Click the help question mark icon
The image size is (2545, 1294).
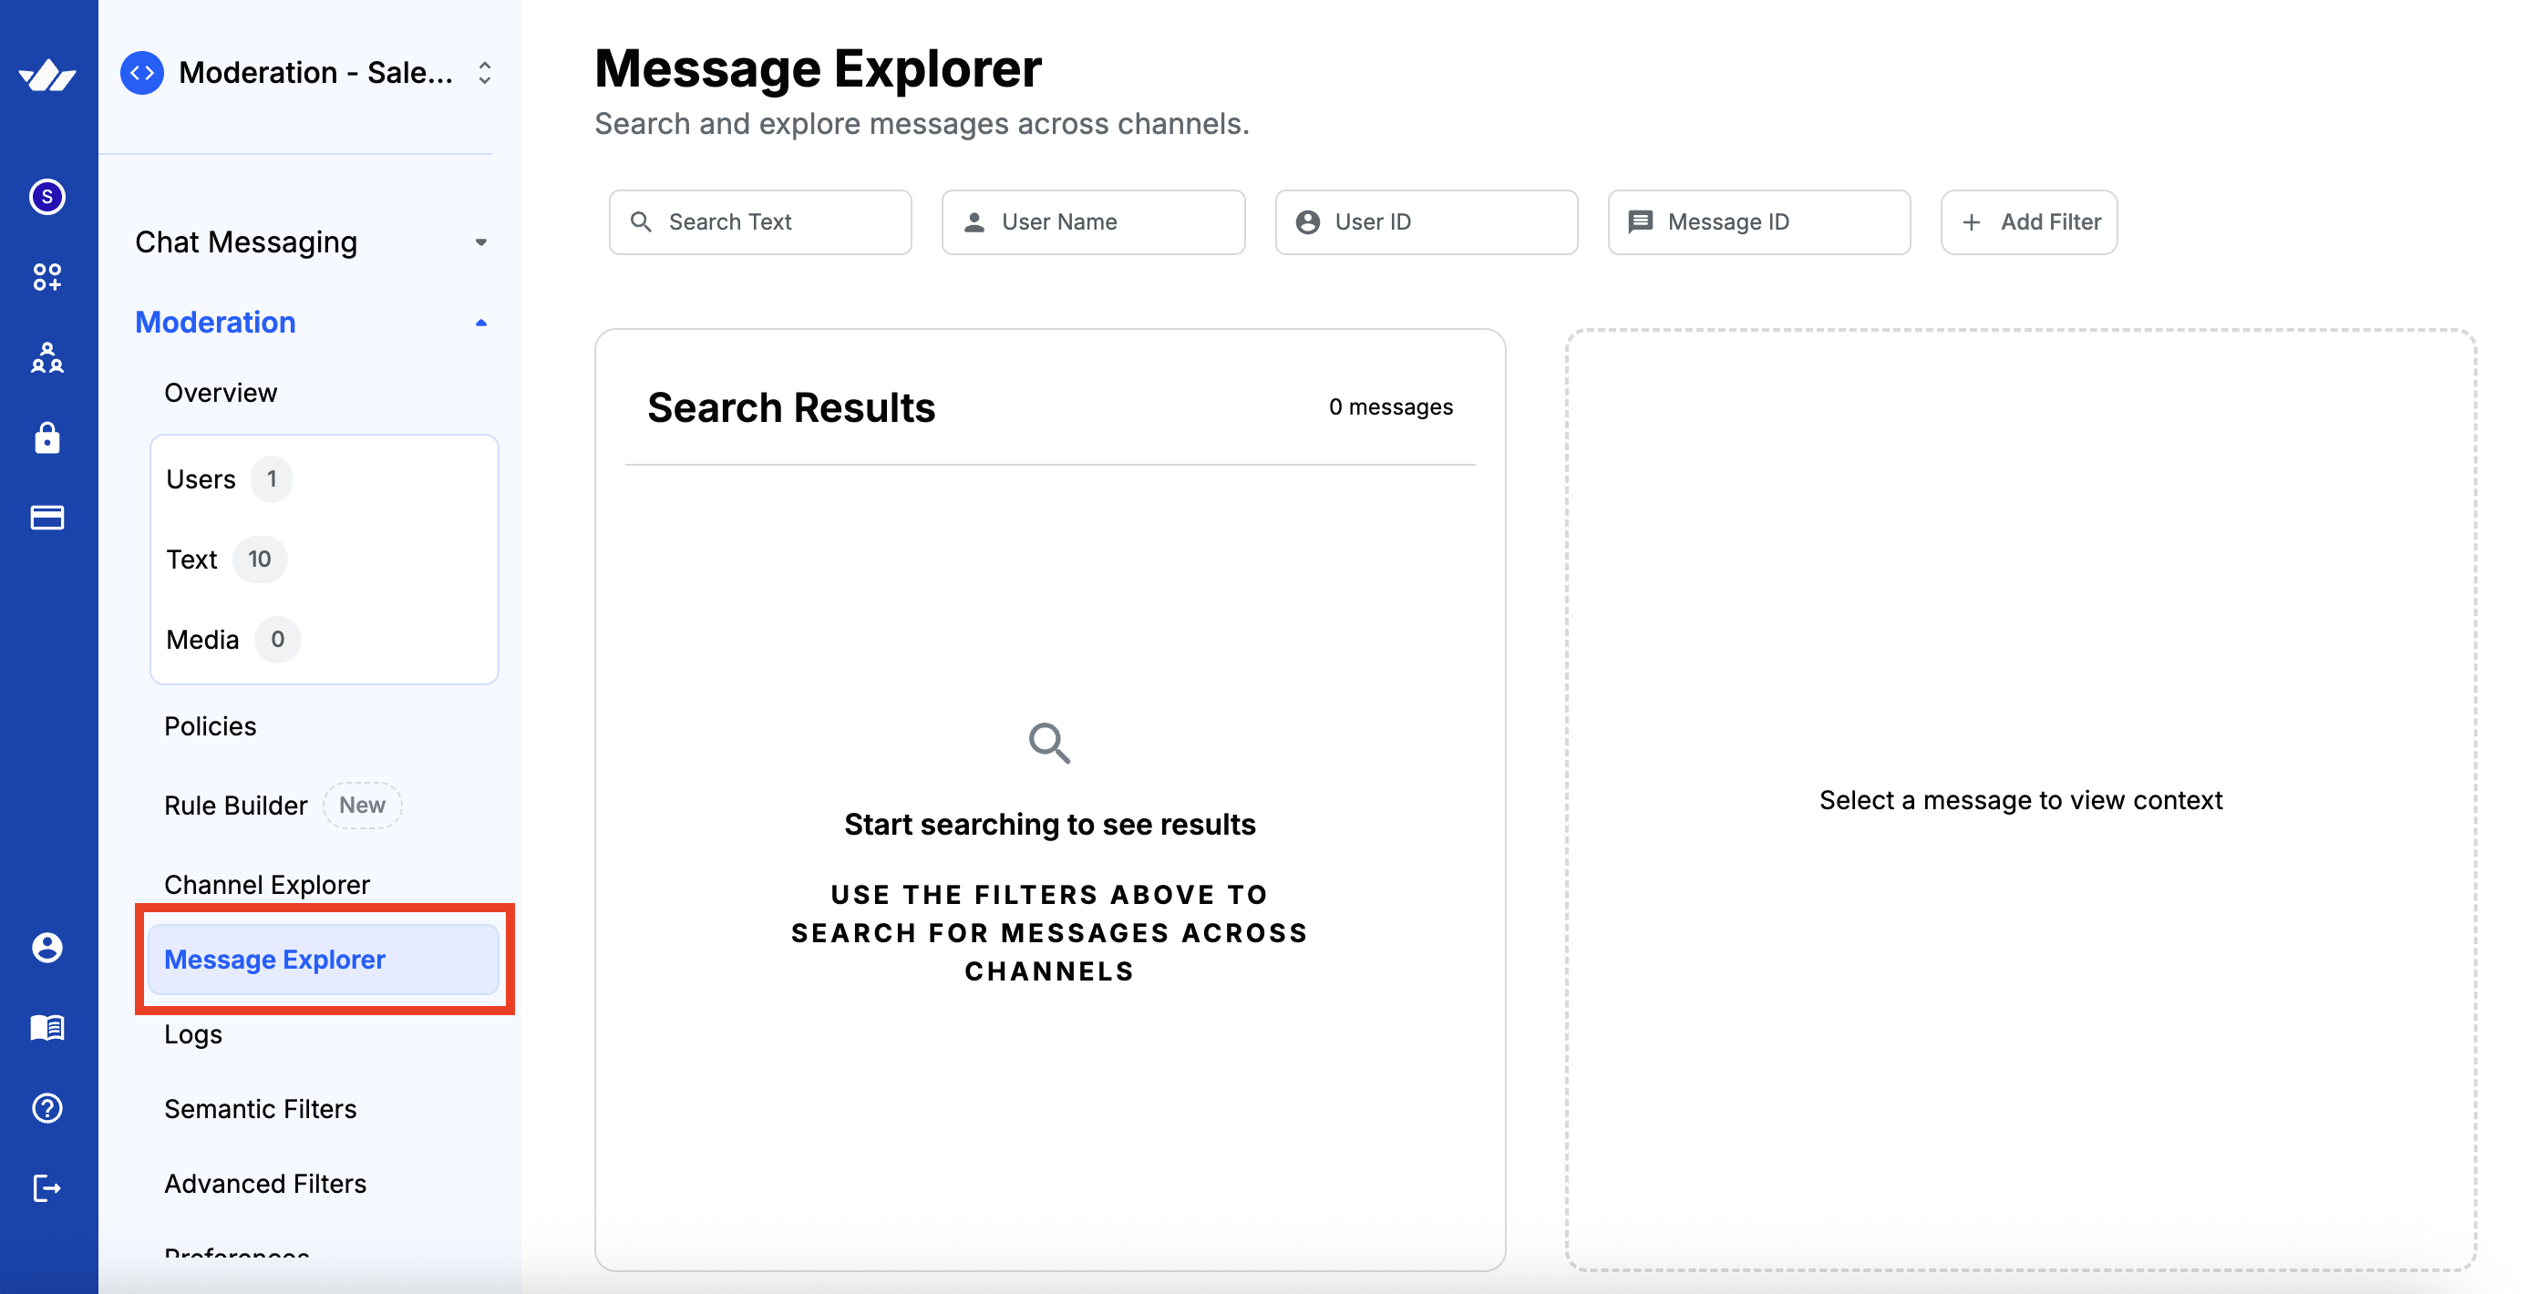click(47, 1108)
